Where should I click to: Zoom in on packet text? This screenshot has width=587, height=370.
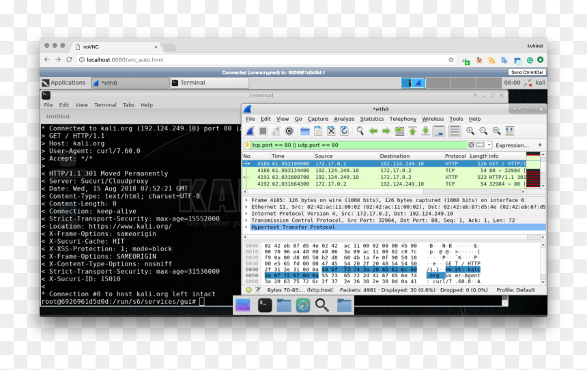(x=470, y=131)
